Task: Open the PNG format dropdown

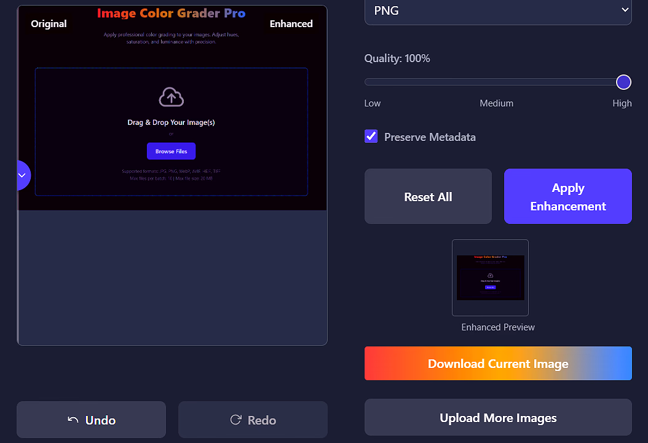Action: point(498,10)
